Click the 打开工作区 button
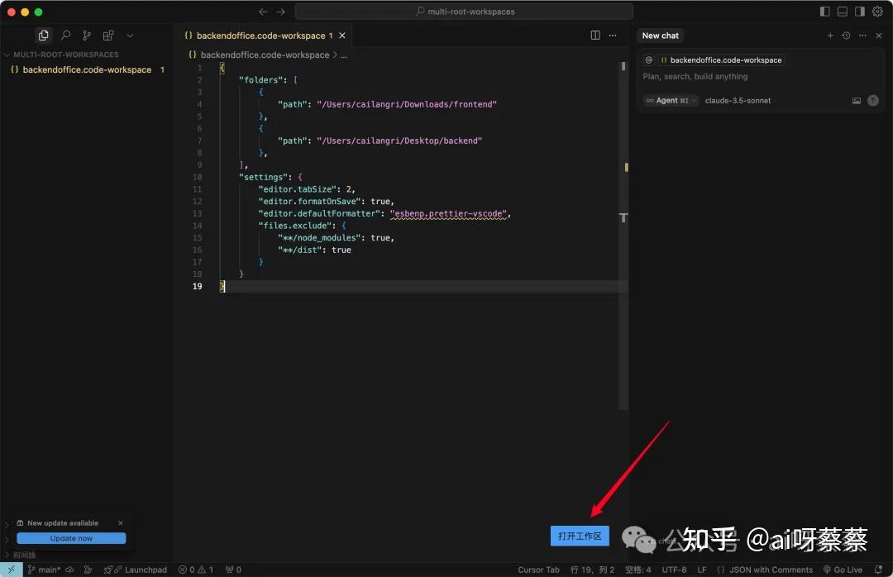Viewport: 893px width, 577px height. click(580, 535)
